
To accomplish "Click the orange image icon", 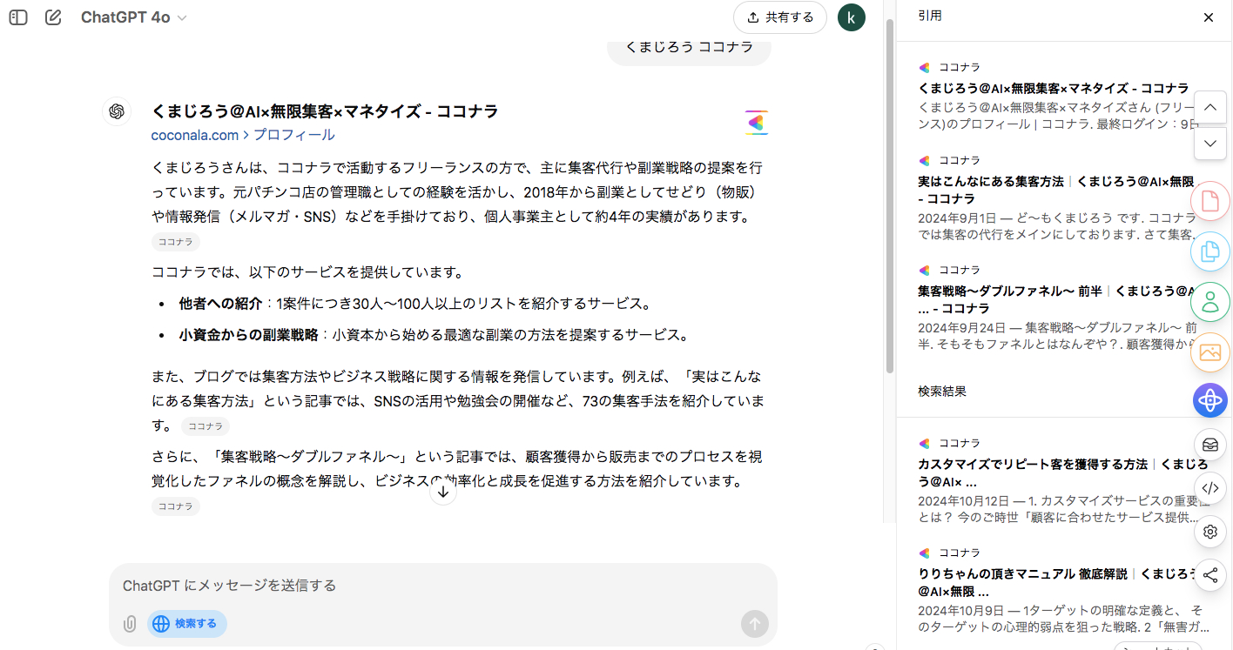I will (1209, 352).
